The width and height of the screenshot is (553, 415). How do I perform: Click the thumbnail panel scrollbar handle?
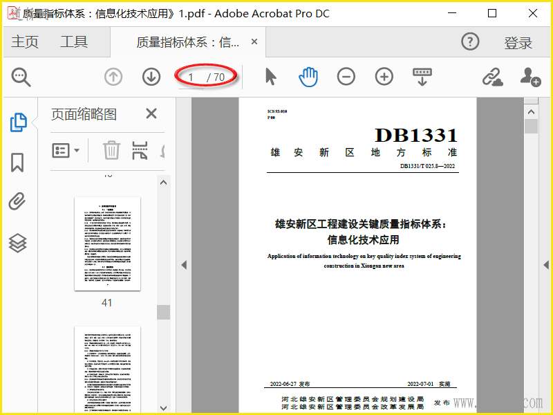click(x=163, y=312)
